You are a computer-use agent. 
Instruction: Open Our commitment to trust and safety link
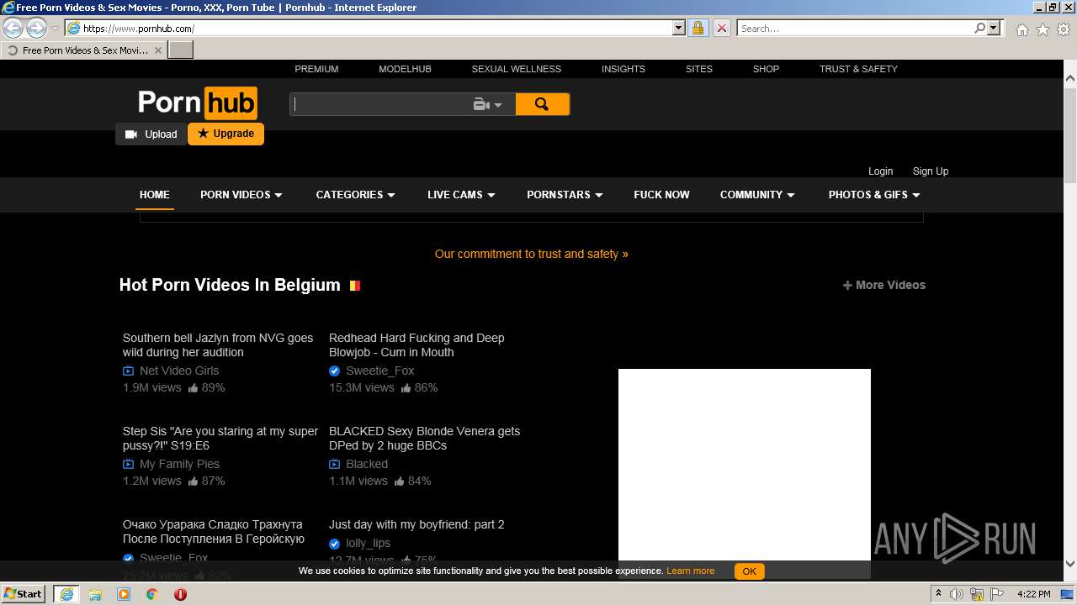coord(532,254)
